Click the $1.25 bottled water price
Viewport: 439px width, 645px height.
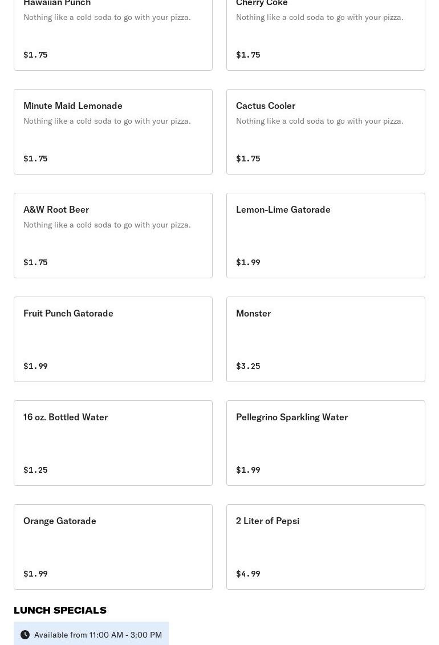[x=35, y=470]
